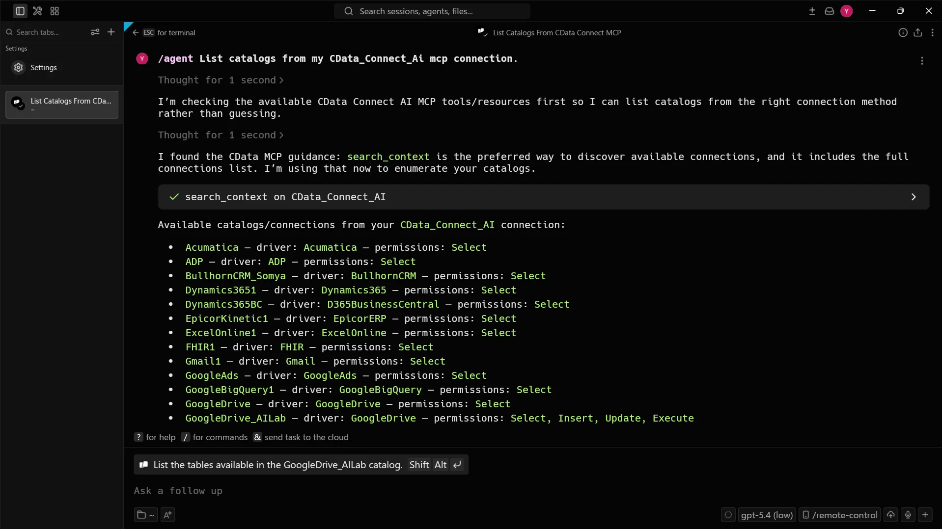The image size is (942, 529).
Task: Open the grid view icon in the title bar
Action: pos(55,11)
